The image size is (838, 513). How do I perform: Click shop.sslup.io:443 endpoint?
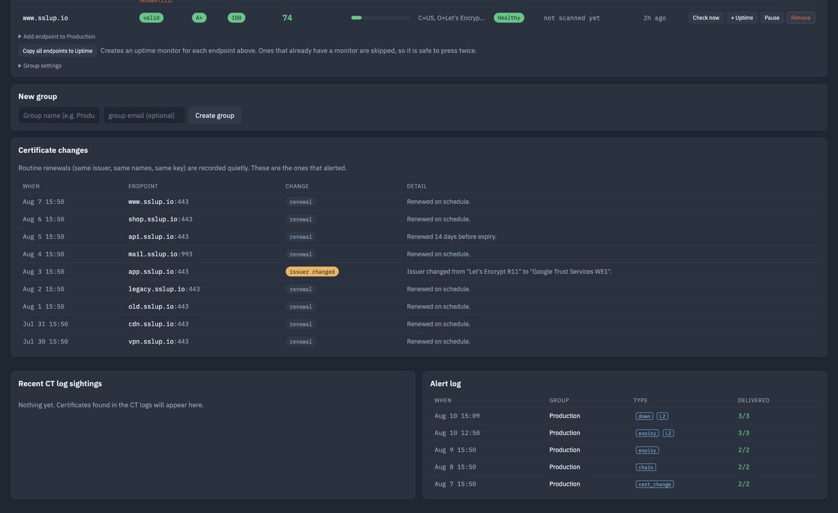click(x=160, y=219)
